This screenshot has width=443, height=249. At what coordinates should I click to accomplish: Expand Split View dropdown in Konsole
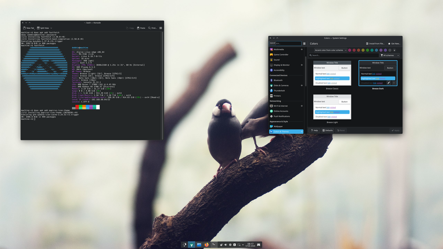coord(51,28)
